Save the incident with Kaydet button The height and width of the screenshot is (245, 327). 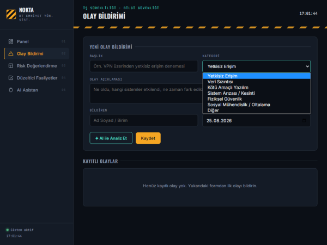pyautogui.click(x=148, y=138)
